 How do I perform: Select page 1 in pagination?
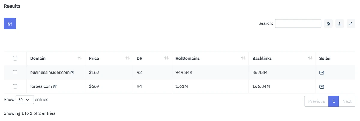pos(334,101)
